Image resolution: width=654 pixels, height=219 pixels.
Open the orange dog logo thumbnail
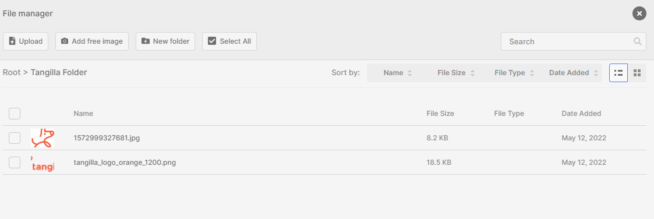(43, 138)
